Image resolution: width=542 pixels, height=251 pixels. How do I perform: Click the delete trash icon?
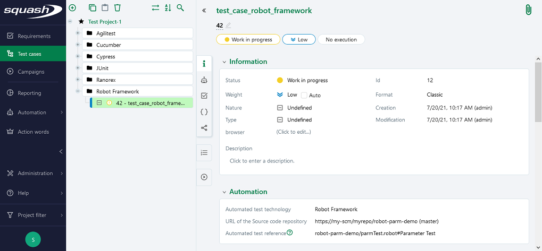pyautogui.click(x=118, y=8)
